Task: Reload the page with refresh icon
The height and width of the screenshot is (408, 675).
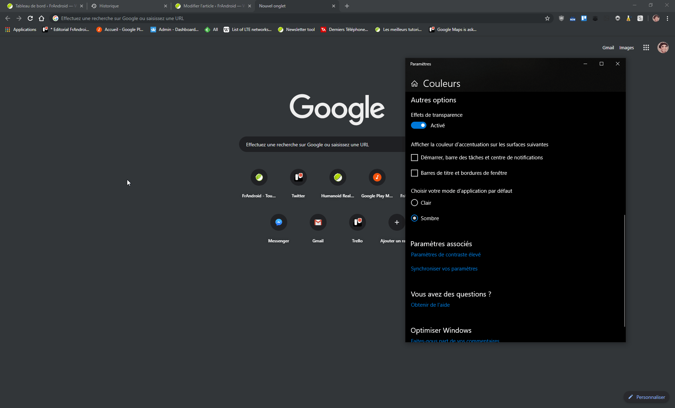Action: 30,18
